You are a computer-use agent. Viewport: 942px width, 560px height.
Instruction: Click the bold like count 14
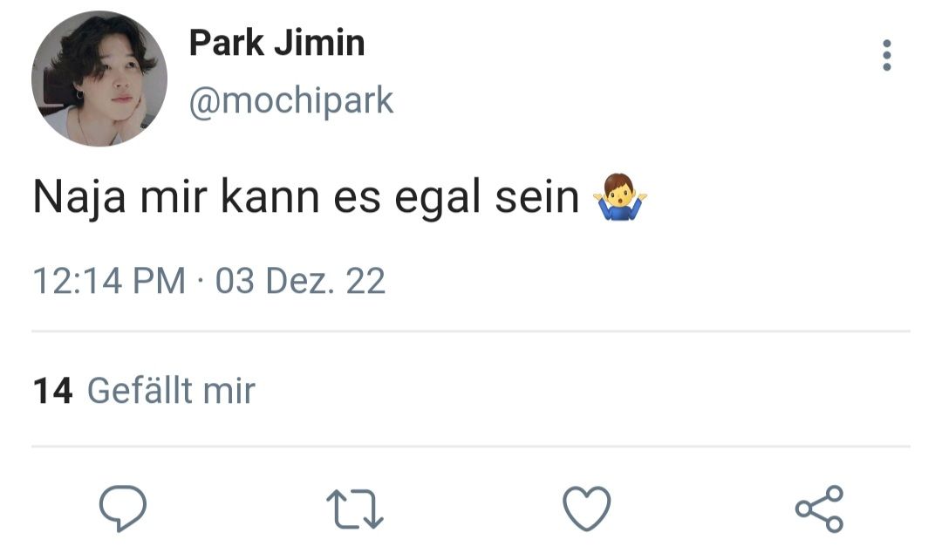(53, 391)
